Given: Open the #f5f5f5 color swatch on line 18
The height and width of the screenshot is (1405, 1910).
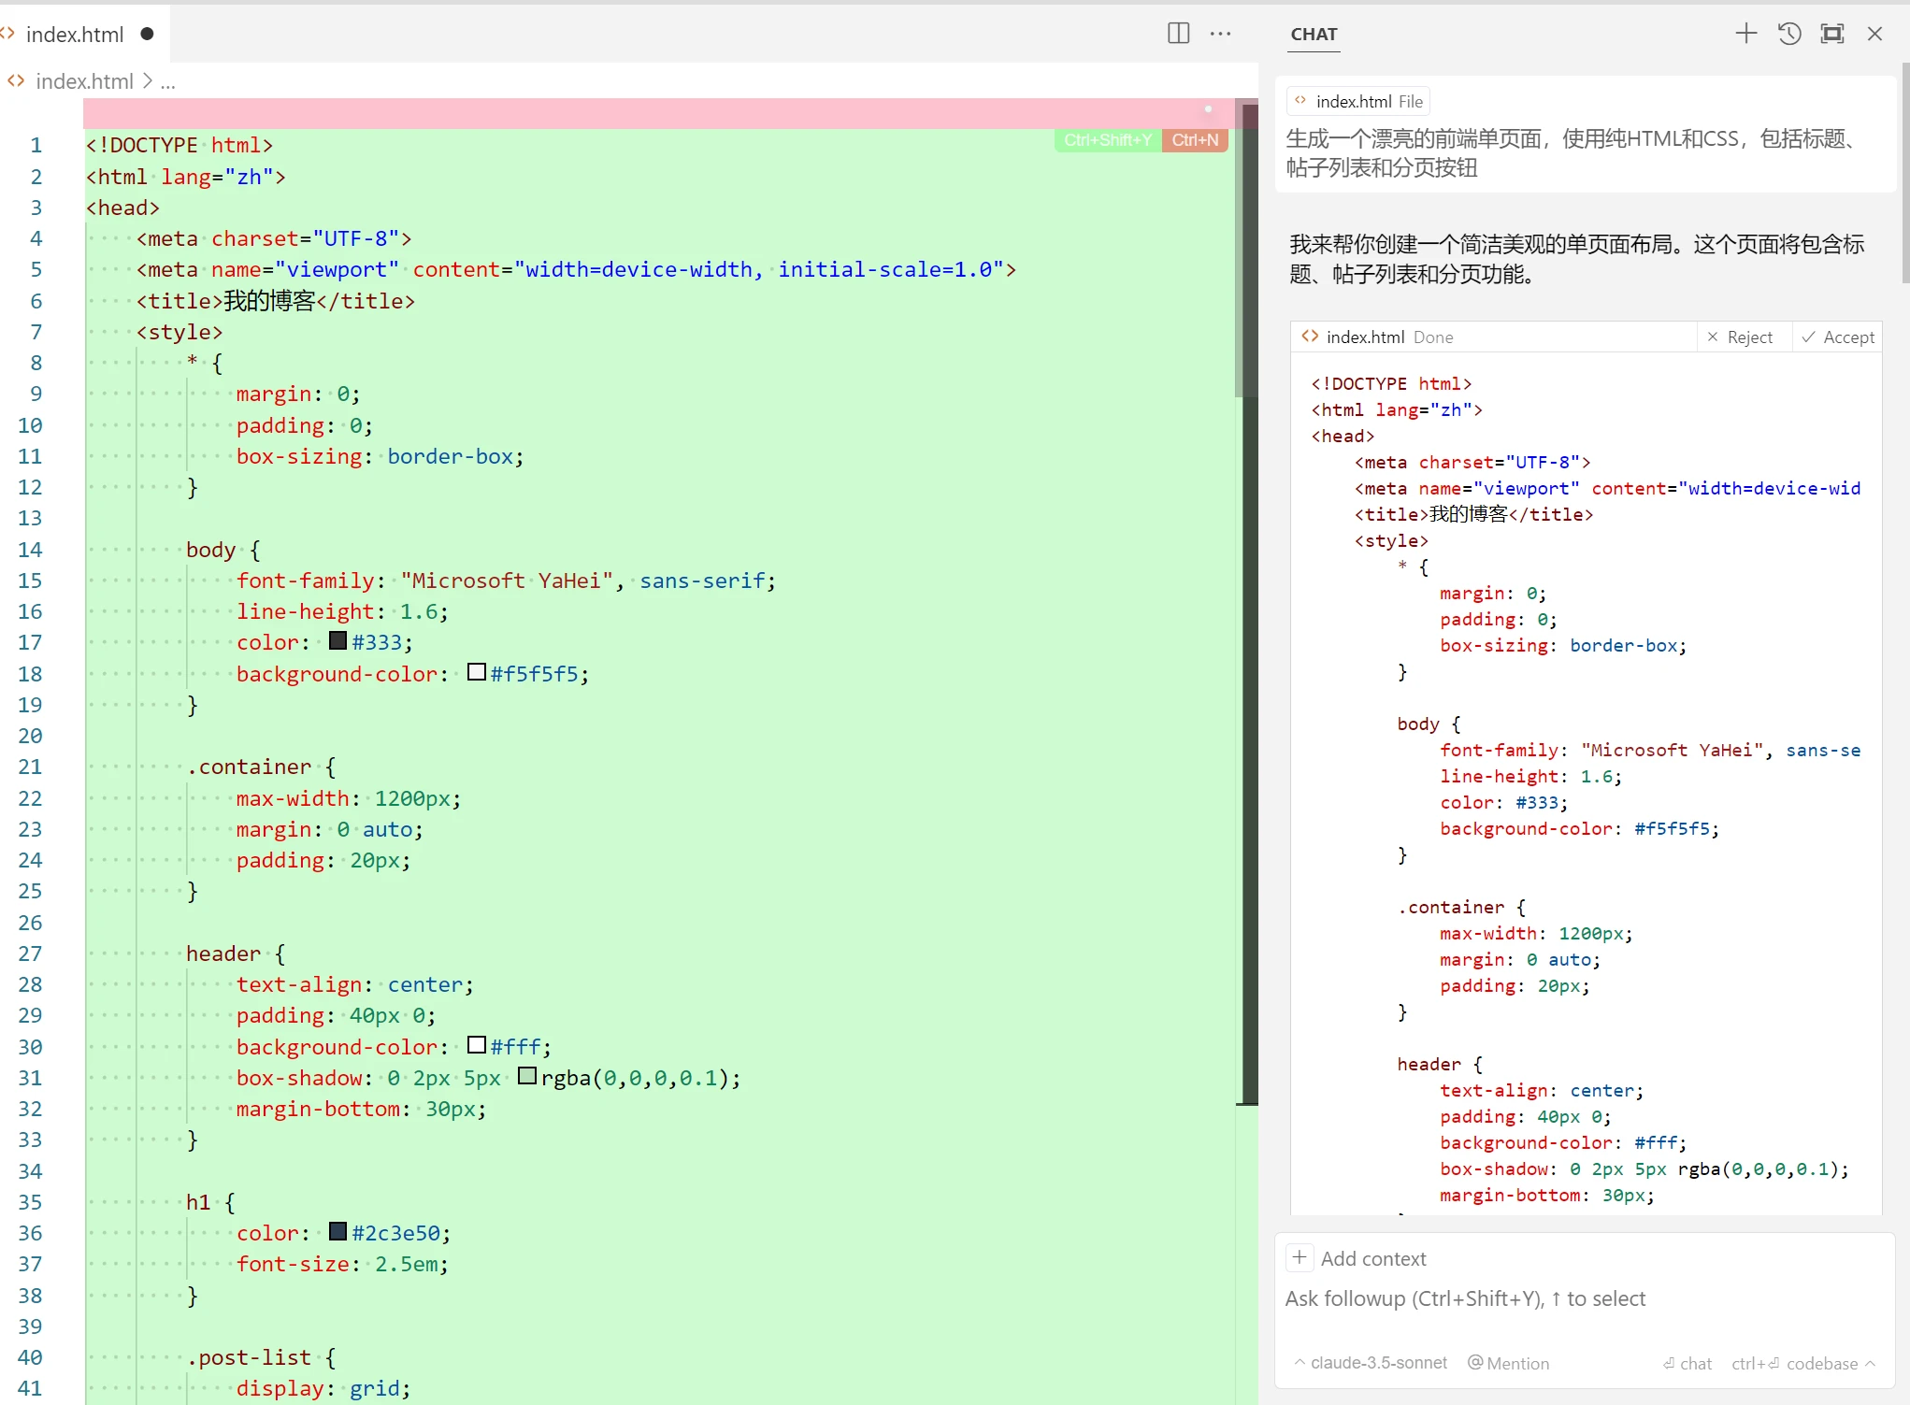Looking at the screenshot, I should click(476, 672).
